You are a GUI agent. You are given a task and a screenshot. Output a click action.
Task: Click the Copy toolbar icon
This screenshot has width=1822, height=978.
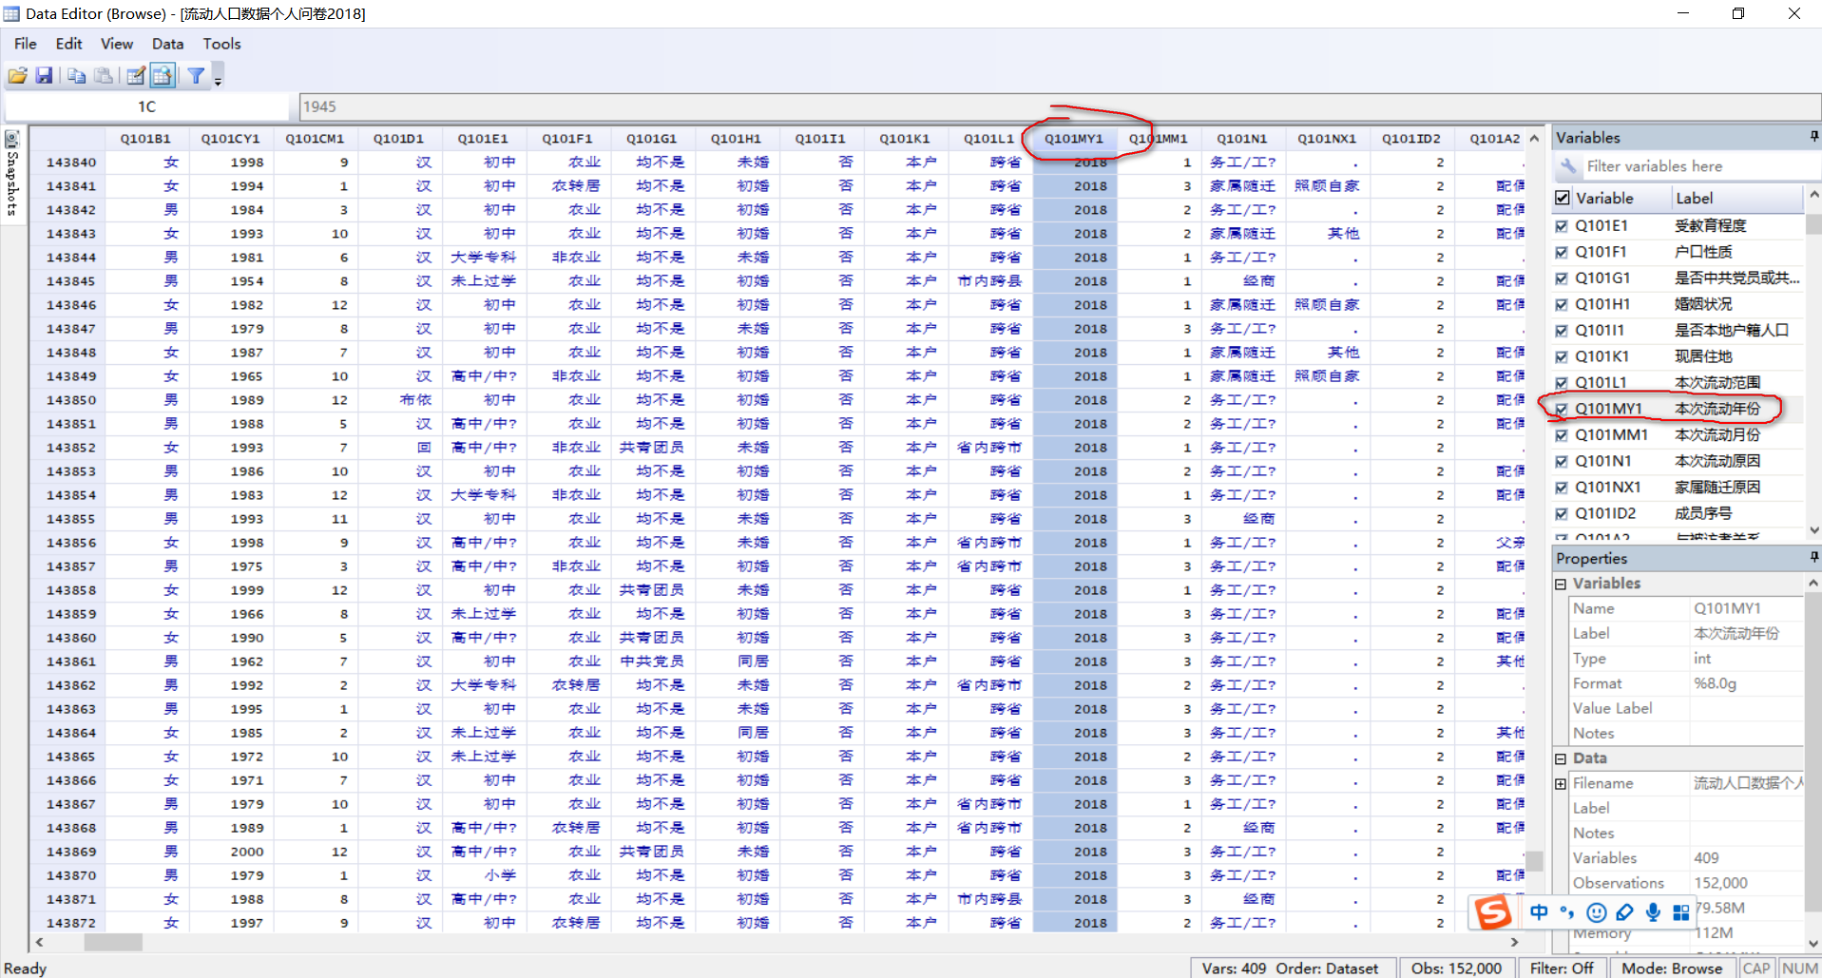point(77,76)
